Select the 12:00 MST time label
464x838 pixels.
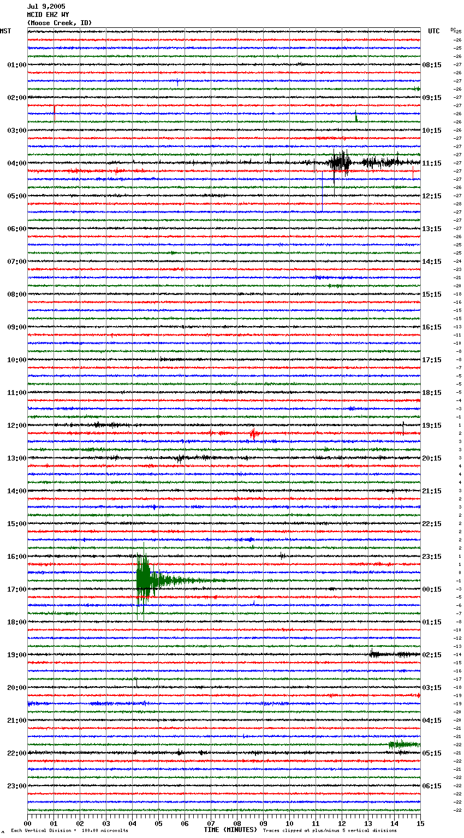click(x=17, y=426)
